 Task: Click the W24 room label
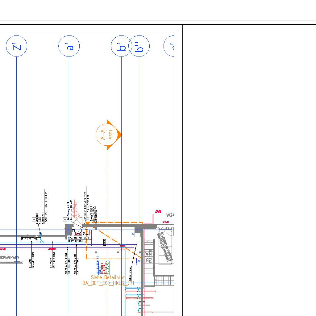point(170,215)
